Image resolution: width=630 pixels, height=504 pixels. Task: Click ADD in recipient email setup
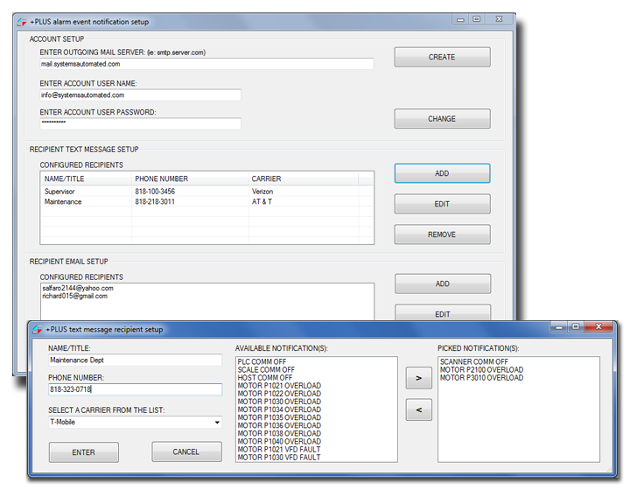443,283
